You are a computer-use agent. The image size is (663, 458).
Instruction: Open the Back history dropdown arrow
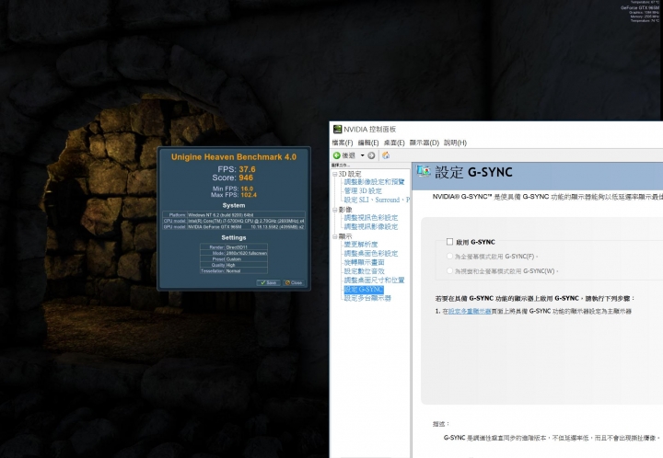click(x=363, y=155)
